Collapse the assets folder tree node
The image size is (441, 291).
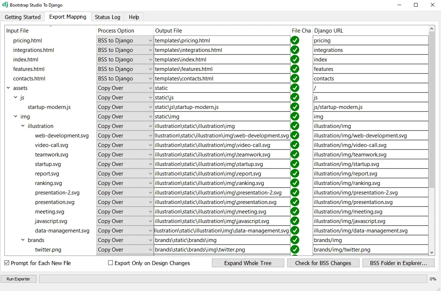pos(8,88)
